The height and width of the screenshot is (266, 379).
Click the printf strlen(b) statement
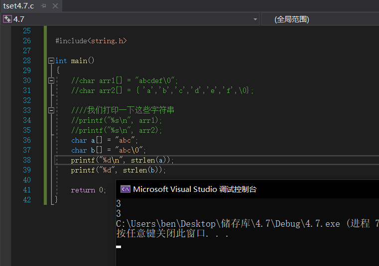point(119,170)
